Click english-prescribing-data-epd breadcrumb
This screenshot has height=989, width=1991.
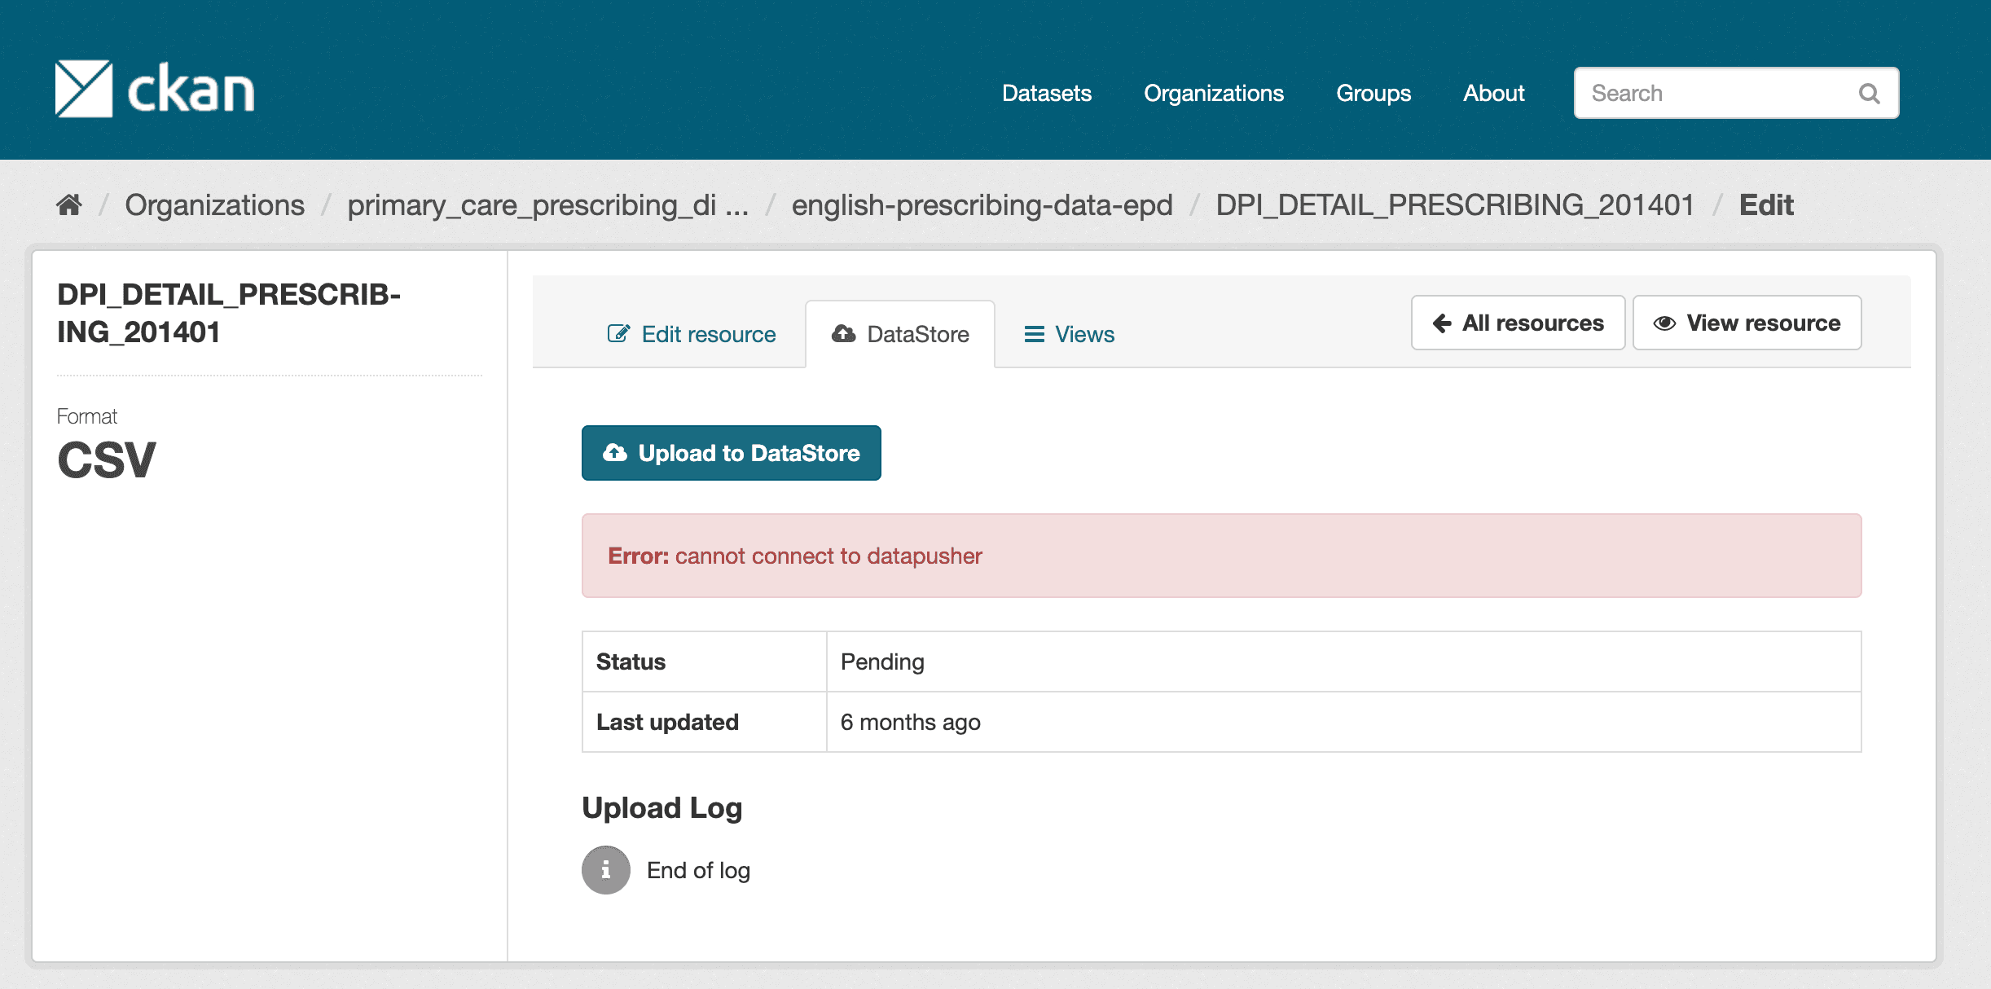(982, 205)
